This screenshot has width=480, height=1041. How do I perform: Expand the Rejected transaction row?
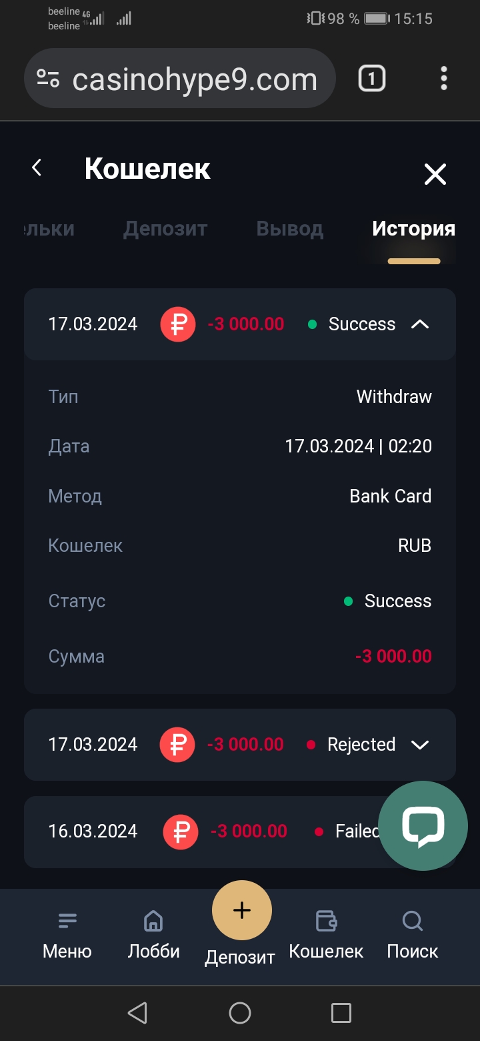(x=420, y=745)
